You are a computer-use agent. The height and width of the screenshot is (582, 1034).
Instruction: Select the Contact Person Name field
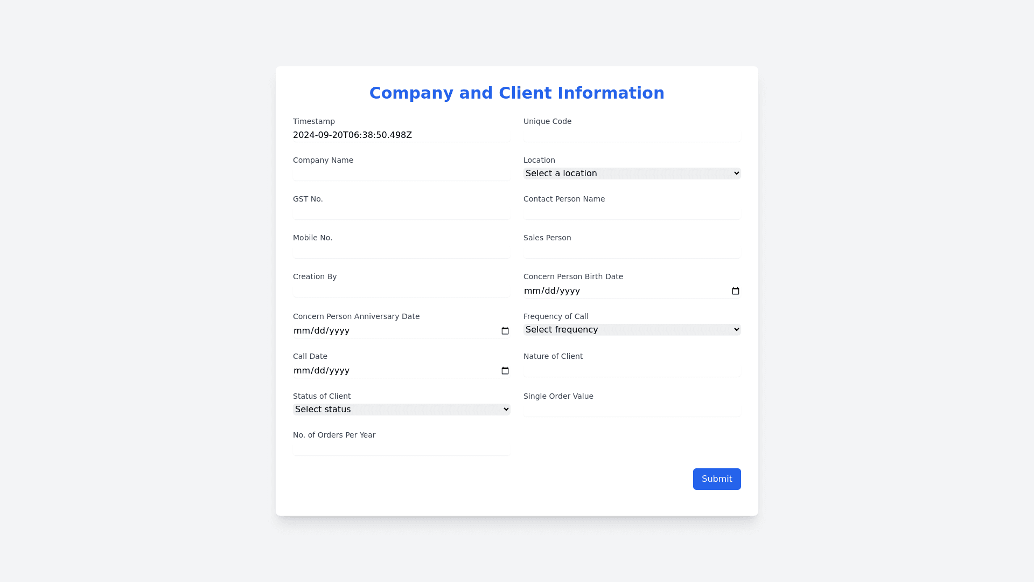(632, 212)
